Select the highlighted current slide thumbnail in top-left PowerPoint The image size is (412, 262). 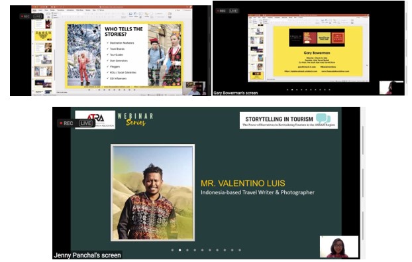pyautogui.click(x=43, y=71)
